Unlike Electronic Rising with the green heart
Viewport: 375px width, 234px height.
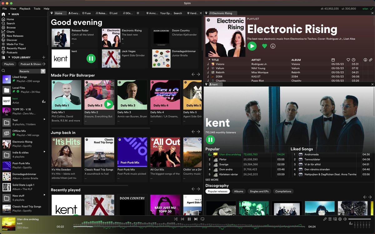coord(264,46)
